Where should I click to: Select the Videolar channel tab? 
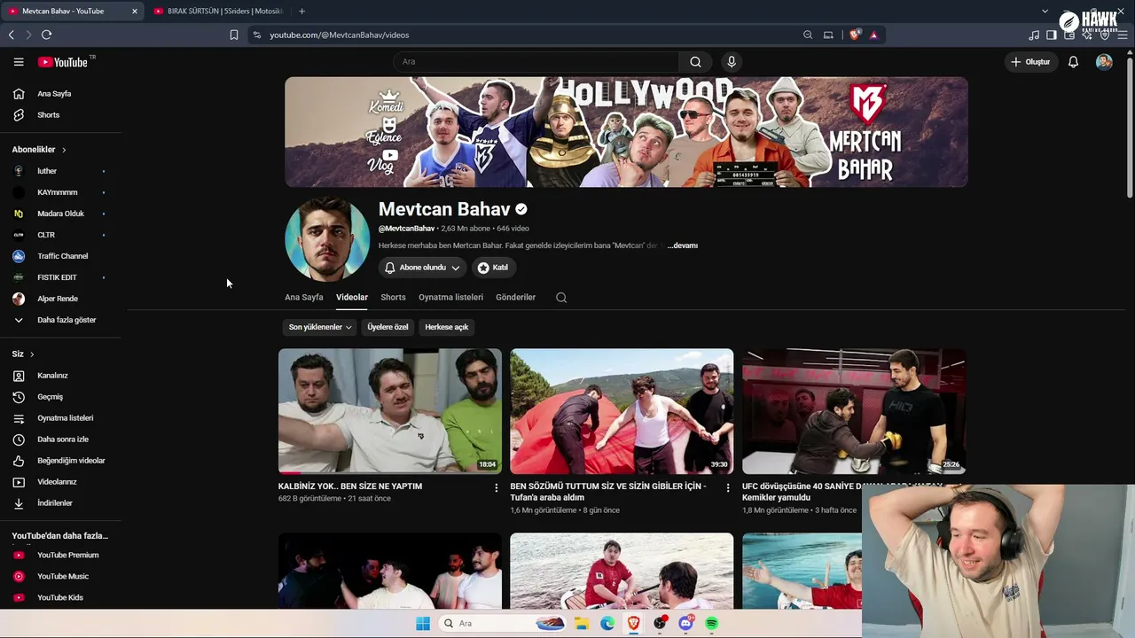pyautogui.click(x=352, y=298)
